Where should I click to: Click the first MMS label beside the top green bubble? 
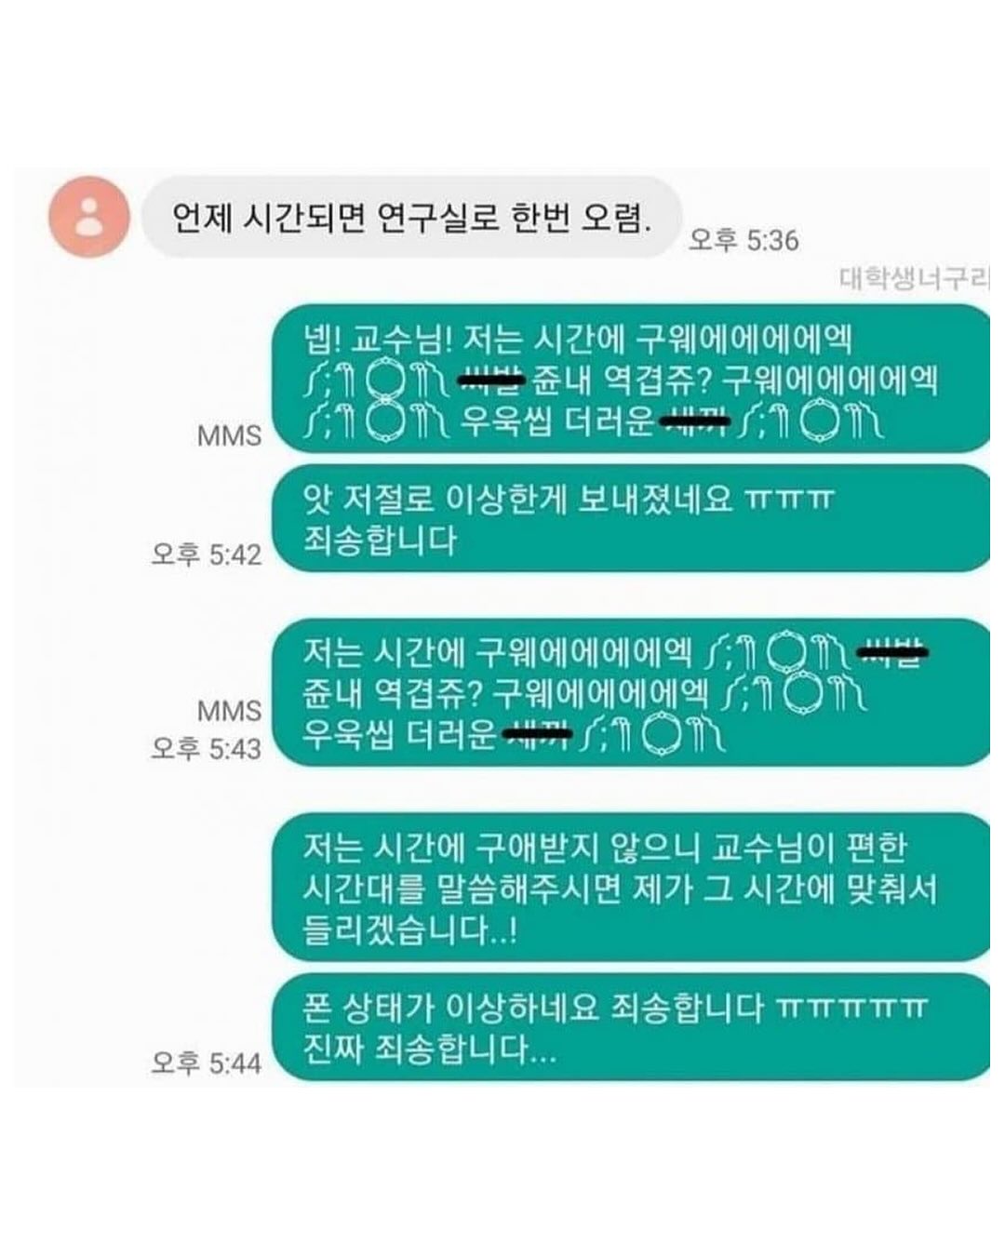229,434
